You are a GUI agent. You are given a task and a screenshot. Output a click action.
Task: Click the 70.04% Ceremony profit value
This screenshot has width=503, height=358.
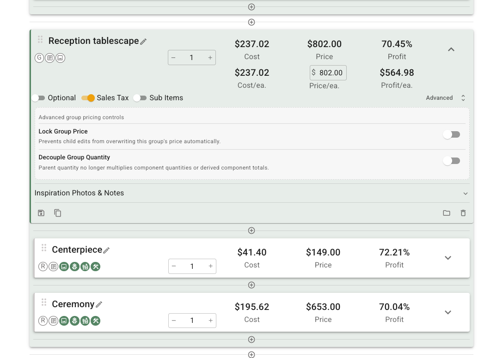pos(394,307)
